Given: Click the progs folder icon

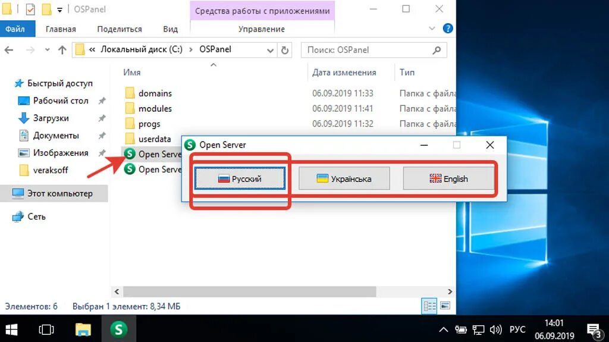Looking at the screenshot, I should coord(130,124).
